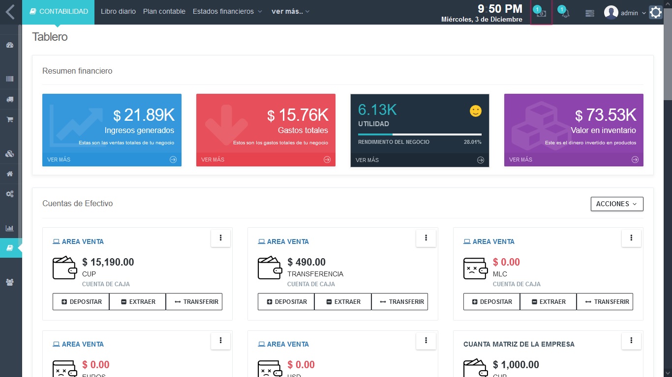
Task: Open the admin user menu
Action: click(x=625, y=13)
